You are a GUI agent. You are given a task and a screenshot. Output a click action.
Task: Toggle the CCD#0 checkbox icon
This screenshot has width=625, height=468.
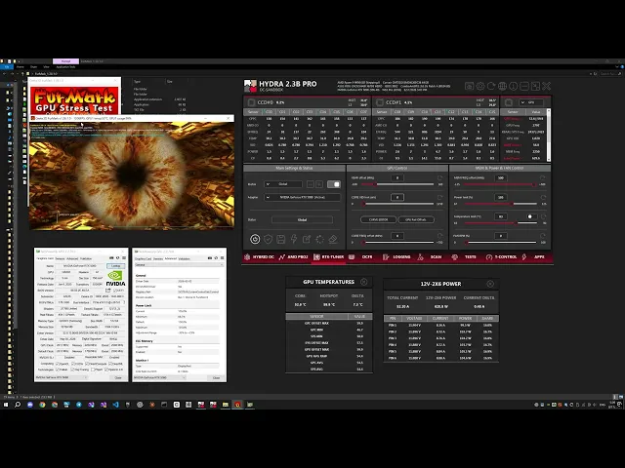click(x=252, y=102)
